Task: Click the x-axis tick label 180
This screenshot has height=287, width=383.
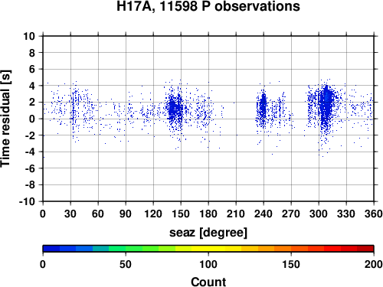Action: click(208, 214)
